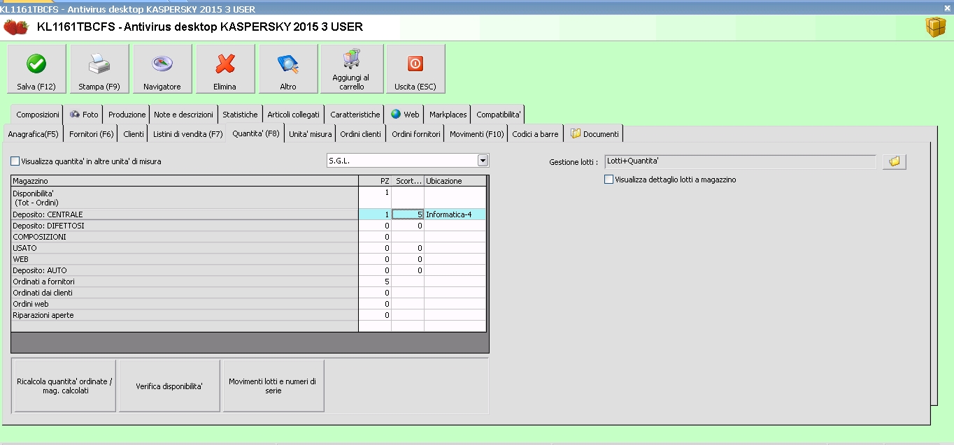Select the Movimenti (F10) tab
The image size is (954, 445).
coord(477,133)
